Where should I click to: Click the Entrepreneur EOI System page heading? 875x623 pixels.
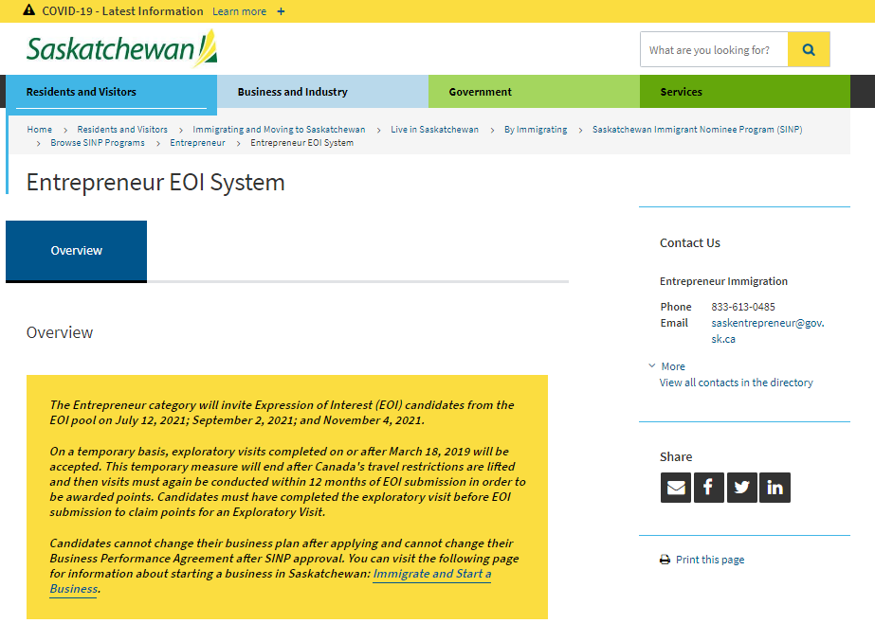coord(155,182)
